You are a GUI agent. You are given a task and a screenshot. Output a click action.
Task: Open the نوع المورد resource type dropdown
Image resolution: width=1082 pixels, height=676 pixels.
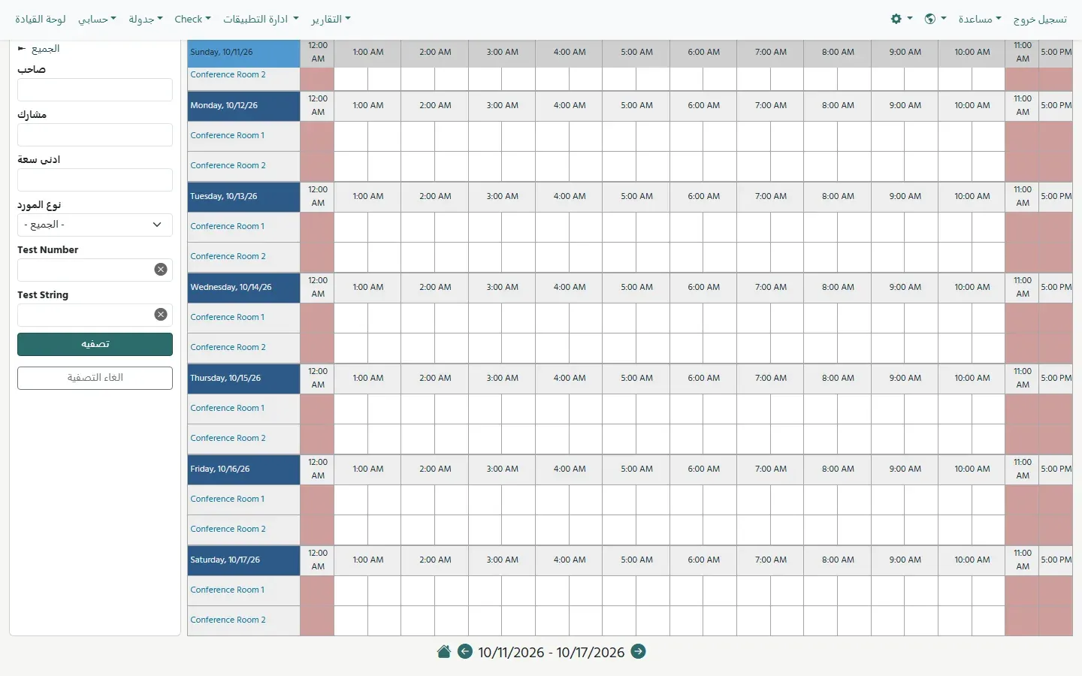(95, 225)
